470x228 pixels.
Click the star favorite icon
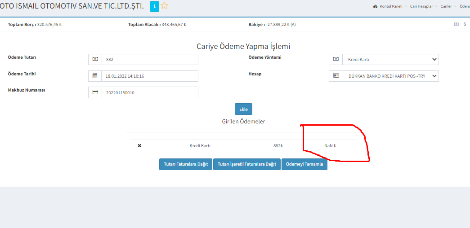coord(164,6)
